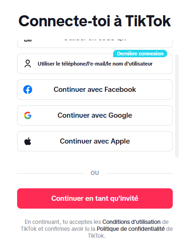Click the OU divider text
Image resolution: width=188 pixels, height=246 pixels.
point(95,173)
